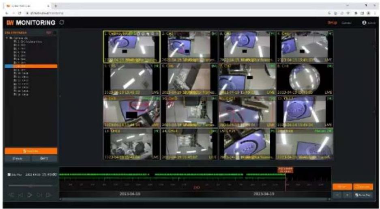Click the camera icon of list row 9
Image resolution: width=380 pixels, height=209 pixels.
15,70
